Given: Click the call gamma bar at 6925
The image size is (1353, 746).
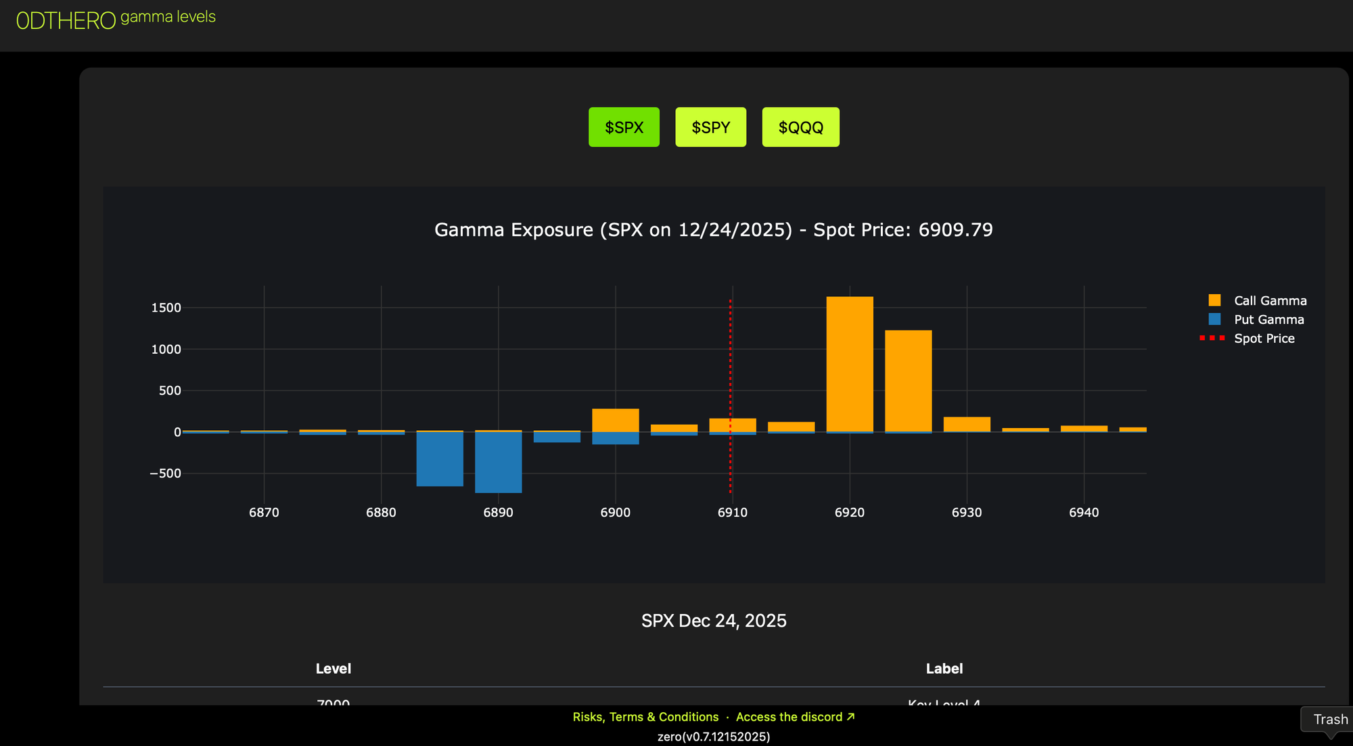Looking at the screenshot, I should [908, 380].
